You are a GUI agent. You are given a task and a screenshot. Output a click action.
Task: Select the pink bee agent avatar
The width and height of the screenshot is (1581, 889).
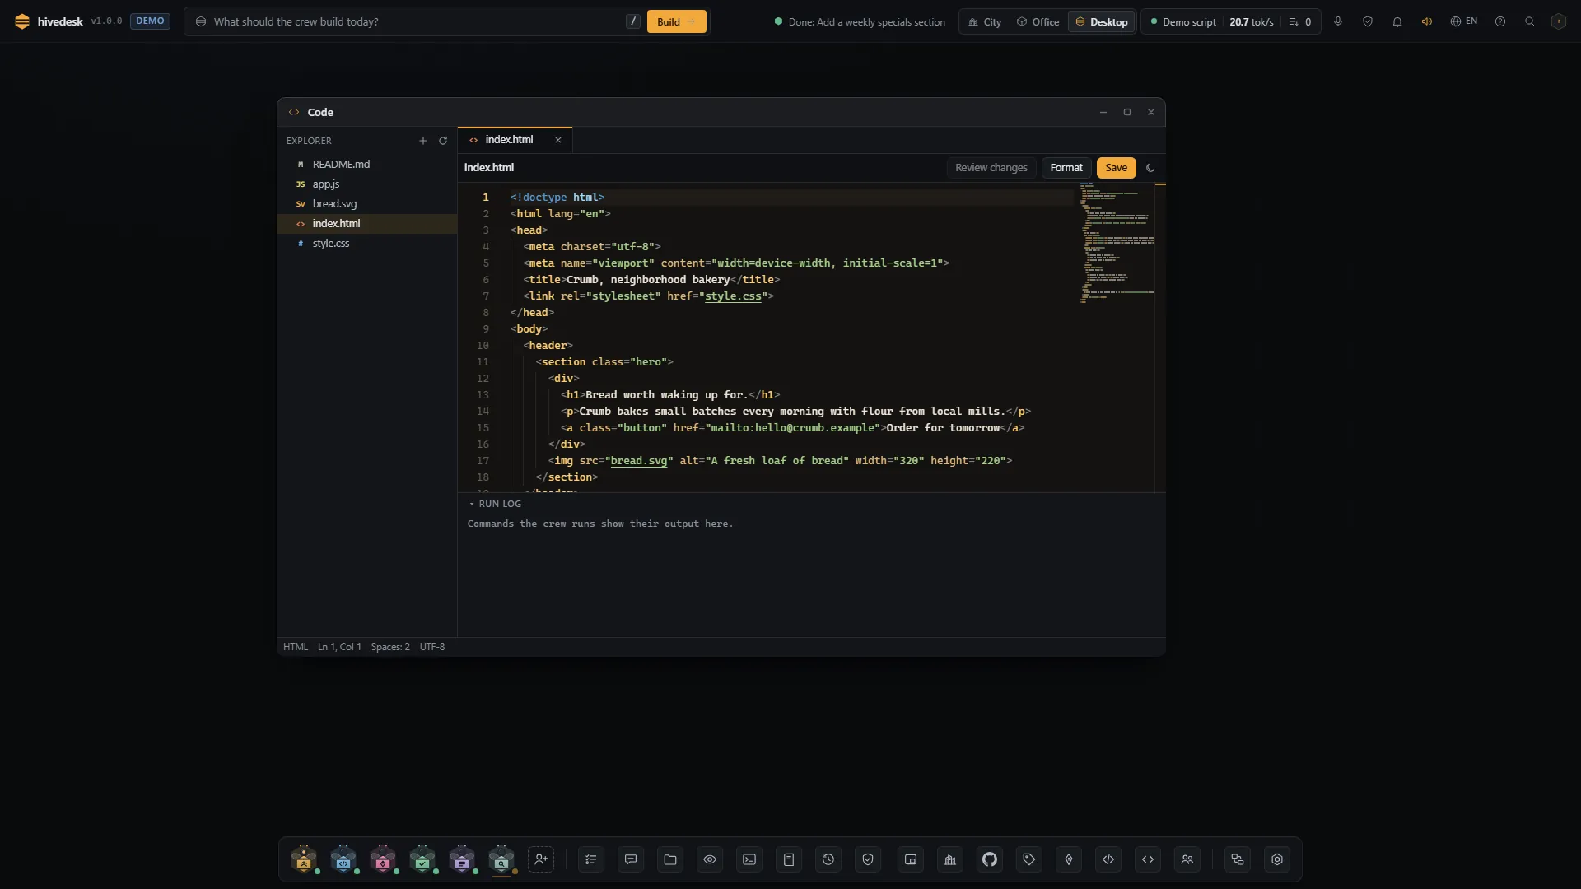click(383, 859)
